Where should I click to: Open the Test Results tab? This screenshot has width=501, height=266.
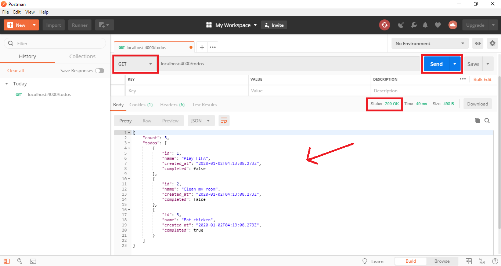pyautogui.click(x=204, y=104)
